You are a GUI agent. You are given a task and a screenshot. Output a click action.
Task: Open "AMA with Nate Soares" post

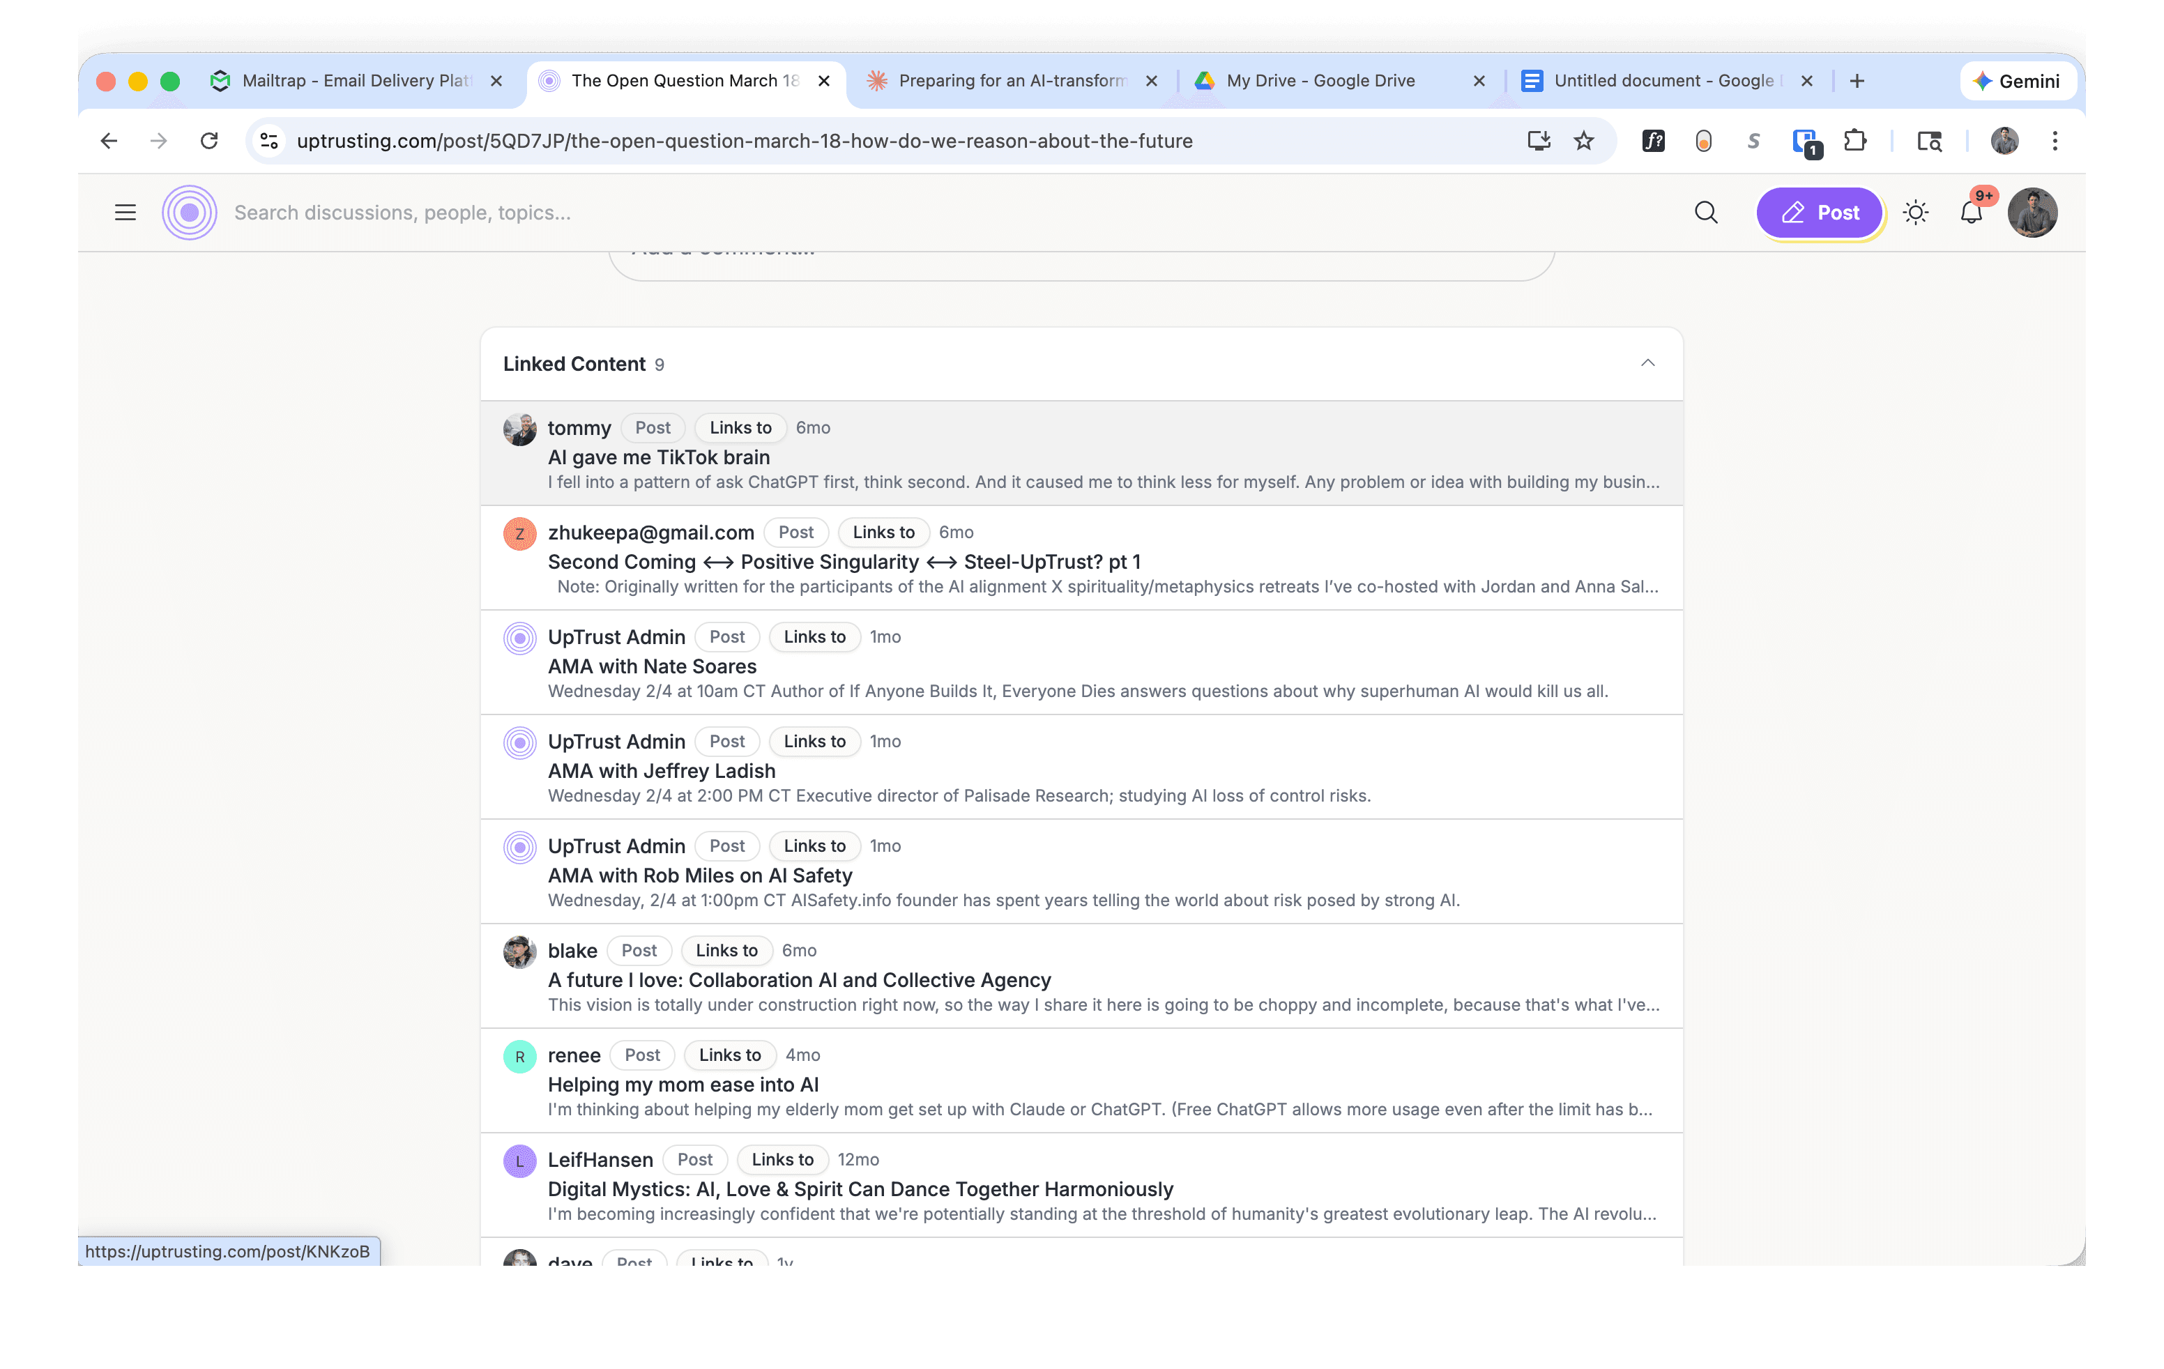point(653,666)
